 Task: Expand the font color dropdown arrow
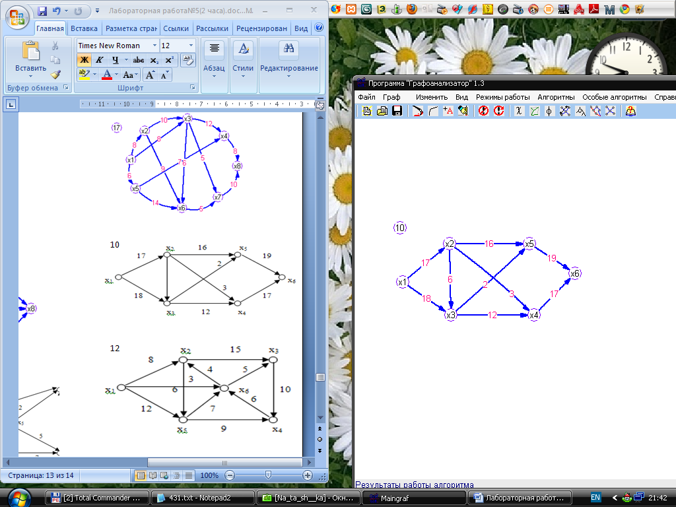[116, 75]
